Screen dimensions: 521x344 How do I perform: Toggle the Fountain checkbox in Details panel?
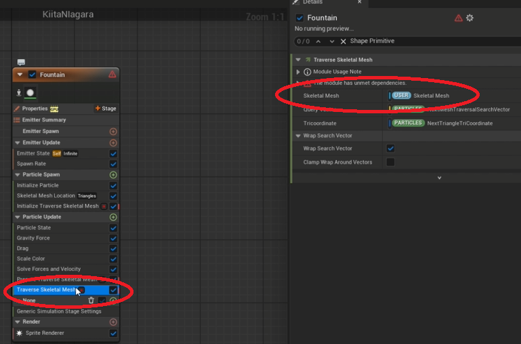click(299, 18)
